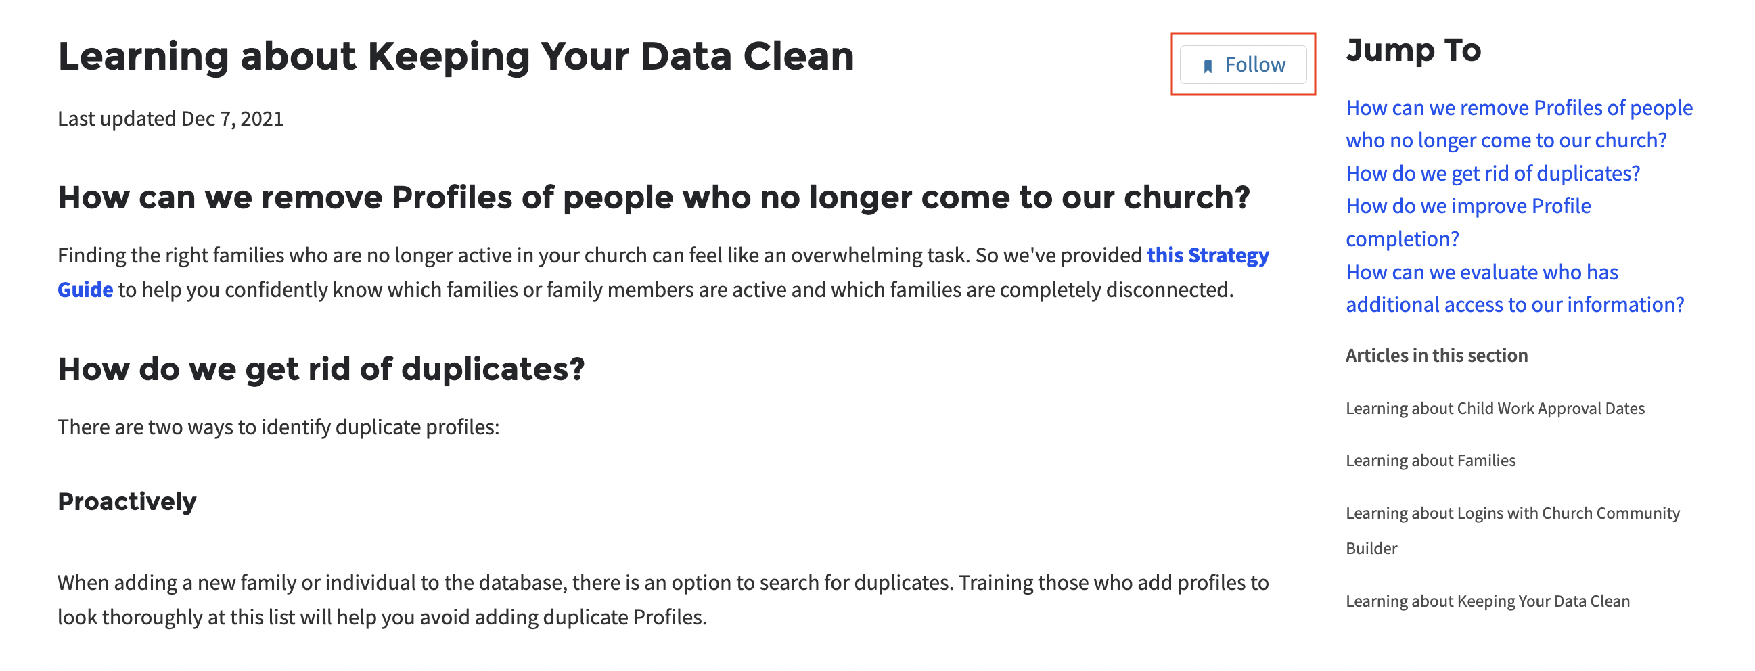Click the "There are two ways to identify" sentence

pyautogui.click(x=278, y=427)
